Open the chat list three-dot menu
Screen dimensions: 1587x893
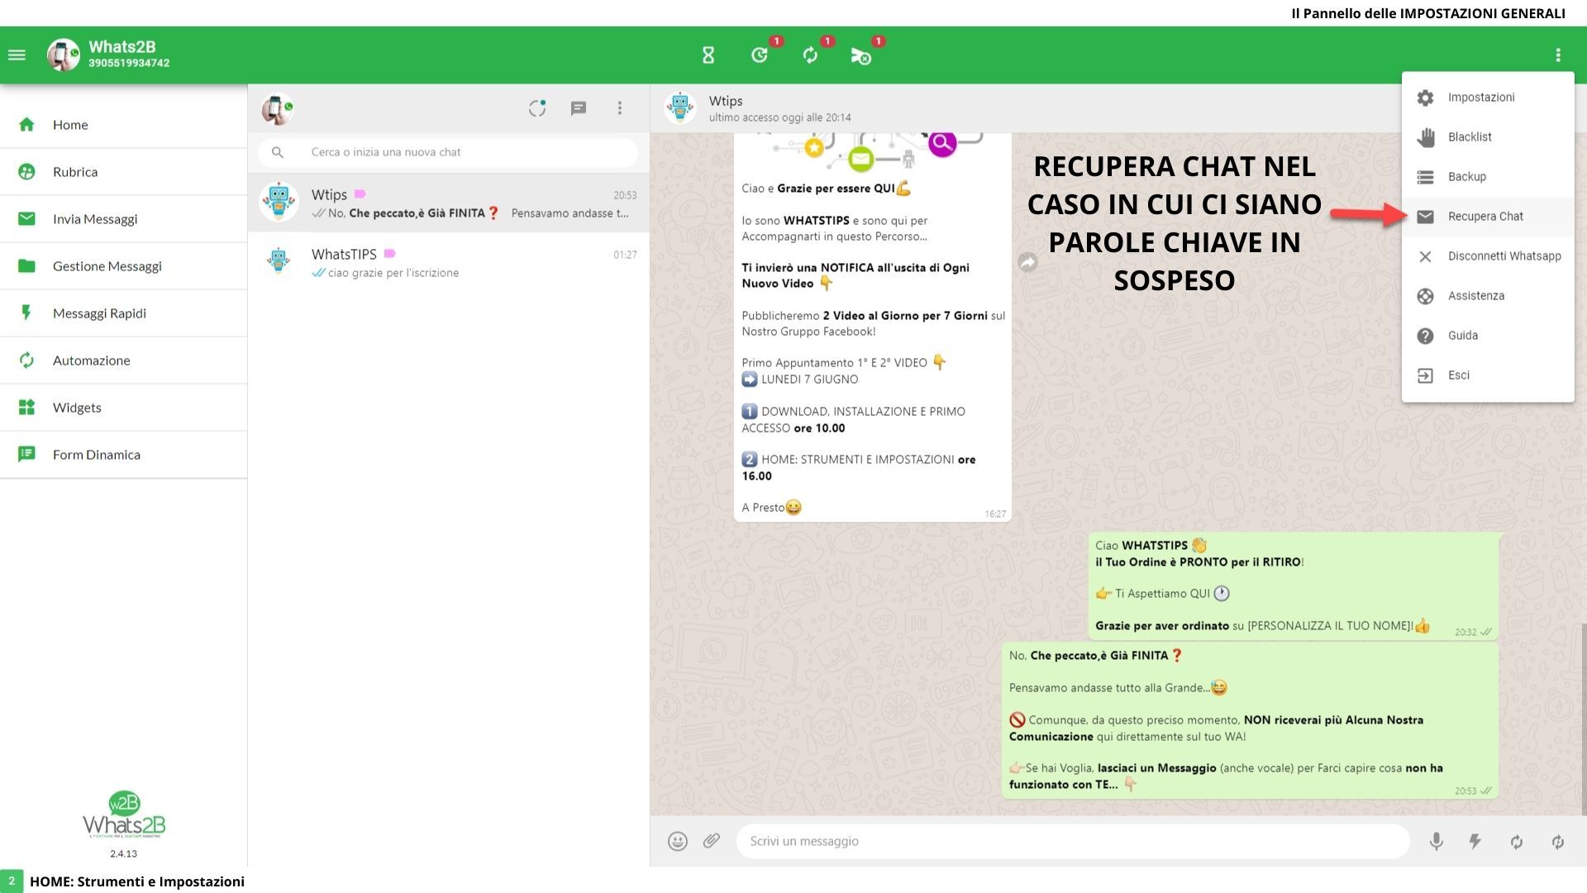(620, 108)
